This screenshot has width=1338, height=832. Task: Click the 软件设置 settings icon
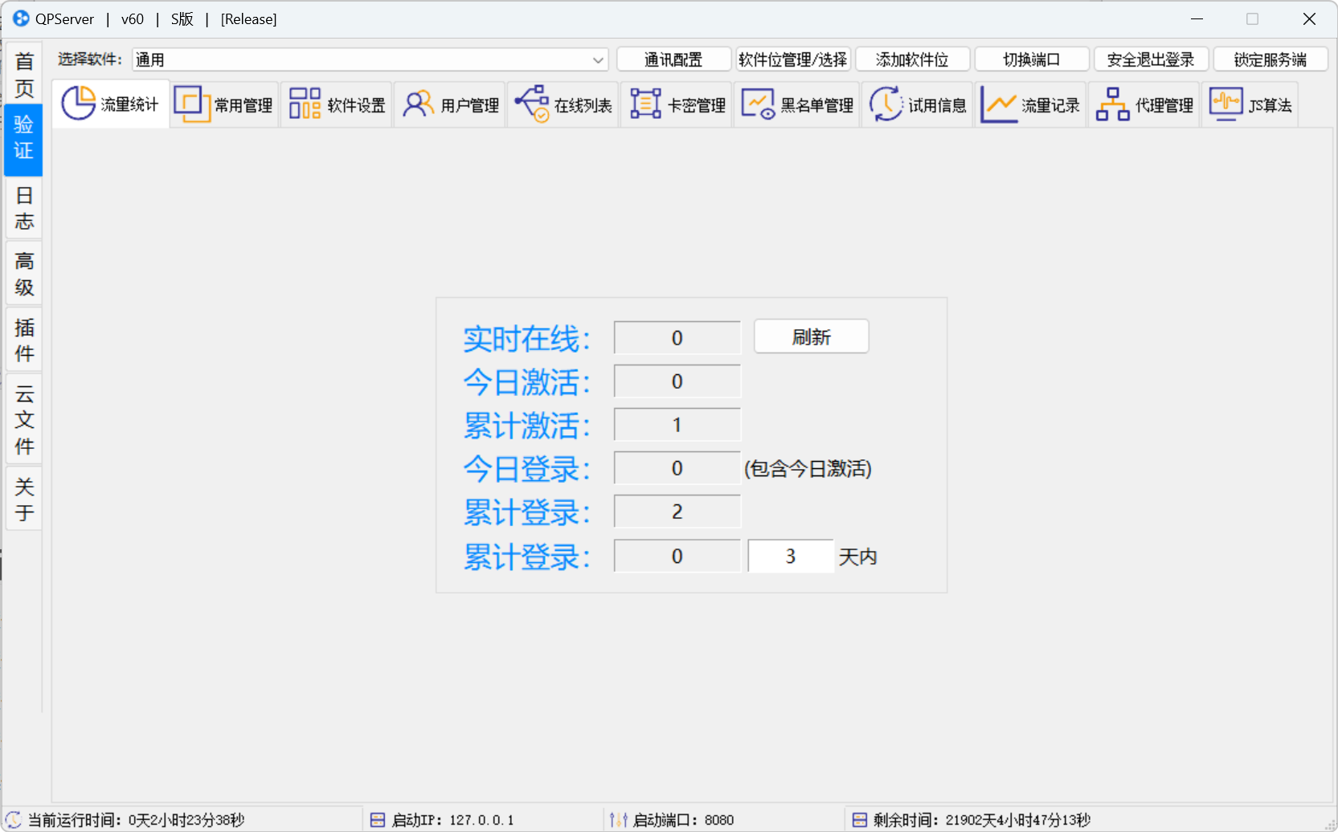point(304,104)
